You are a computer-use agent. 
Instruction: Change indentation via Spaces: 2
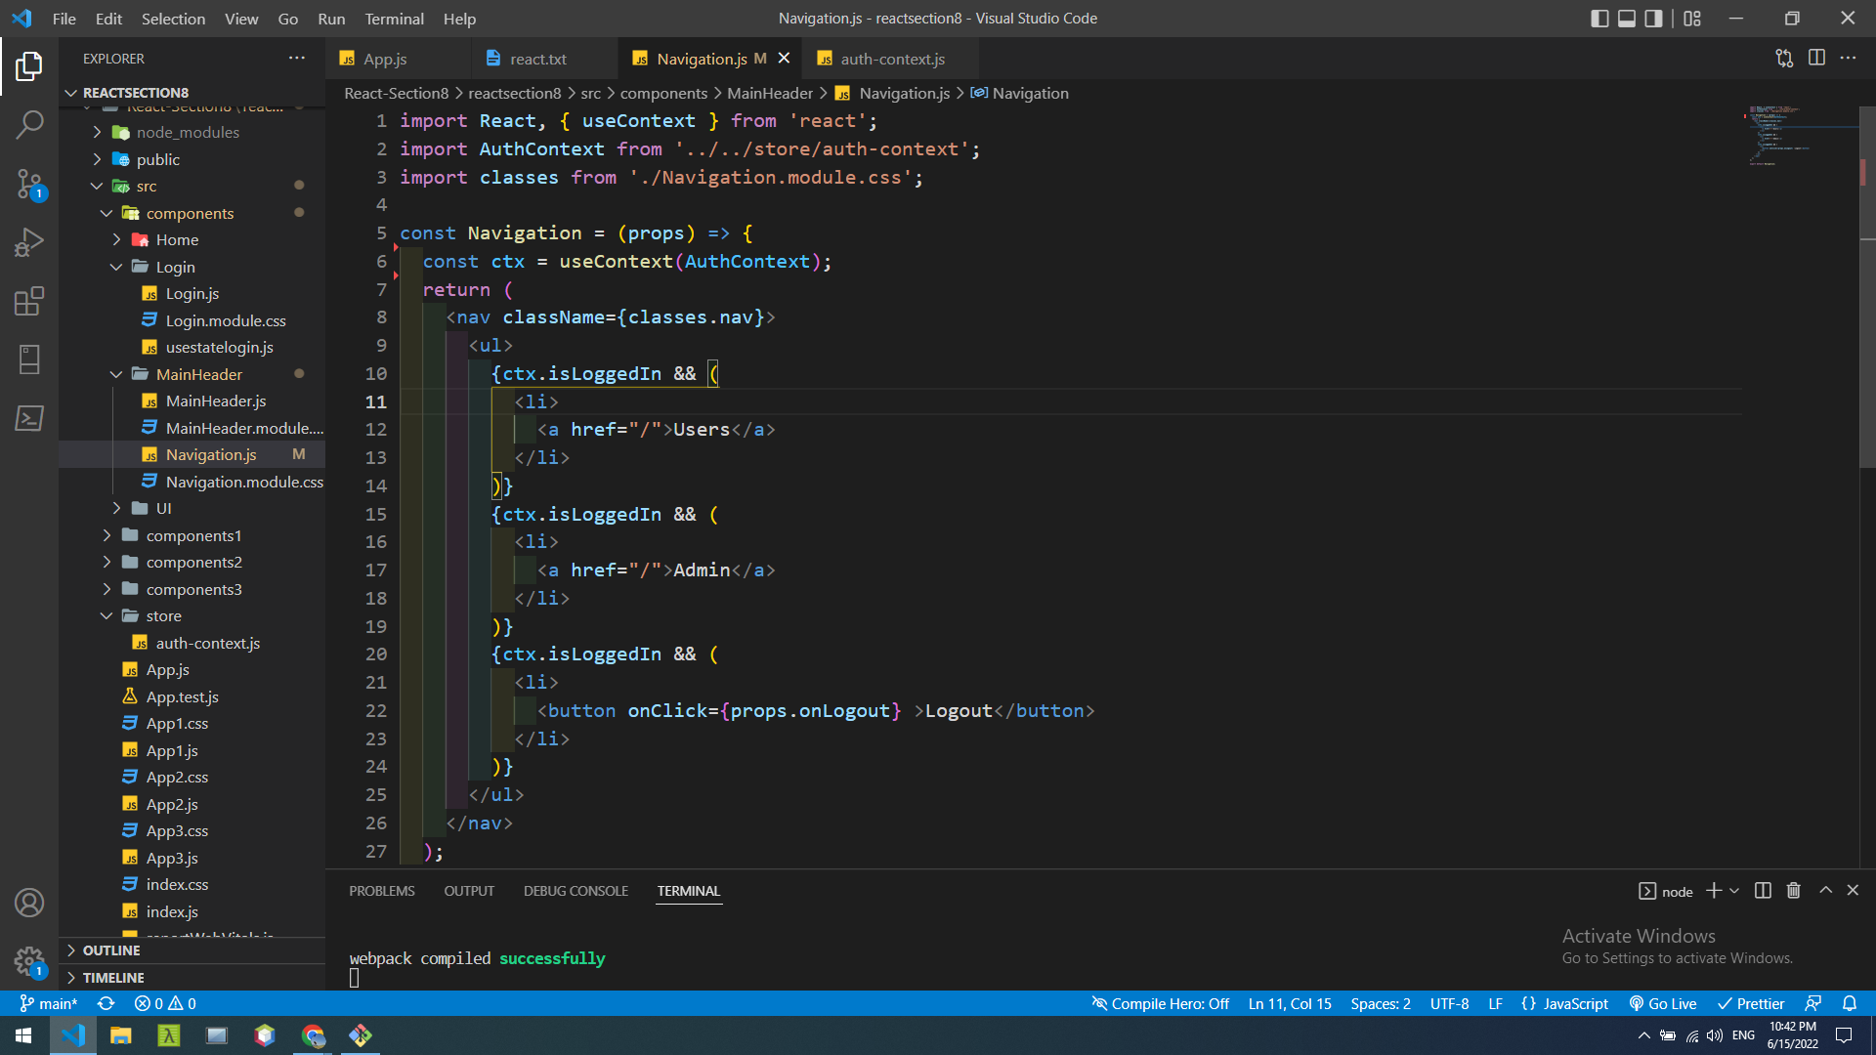[1381, 1003]
